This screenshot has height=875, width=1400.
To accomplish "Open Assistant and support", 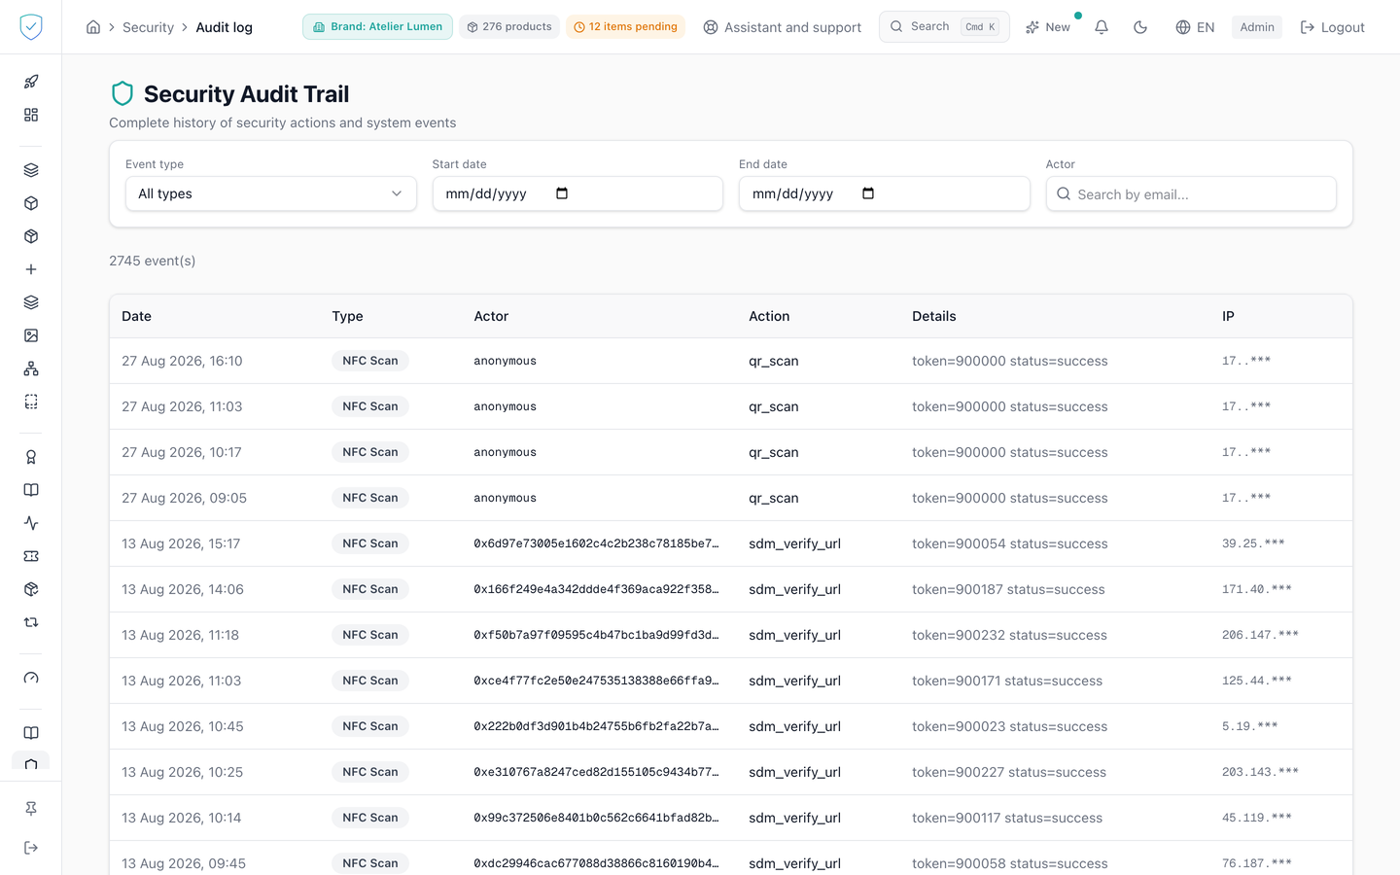I will click(x=783, y=27).
